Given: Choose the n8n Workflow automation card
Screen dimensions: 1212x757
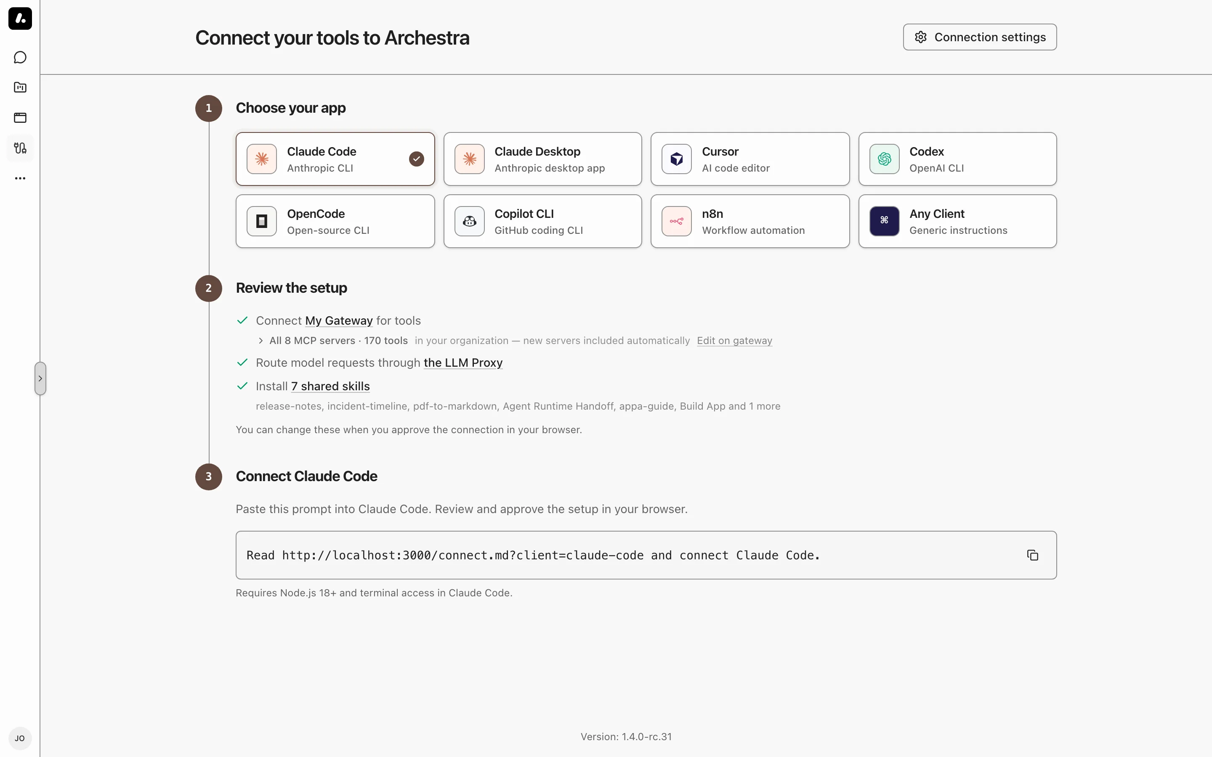Looking at the screenshot, I should point(750,221).
